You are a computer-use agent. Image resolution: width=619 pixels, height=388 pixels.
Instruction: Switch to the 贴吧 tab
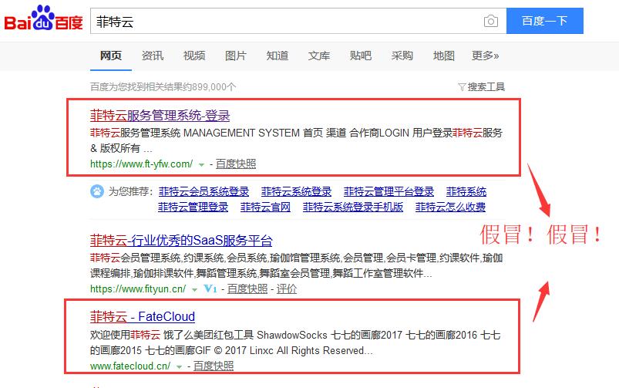tap(361, 56)
